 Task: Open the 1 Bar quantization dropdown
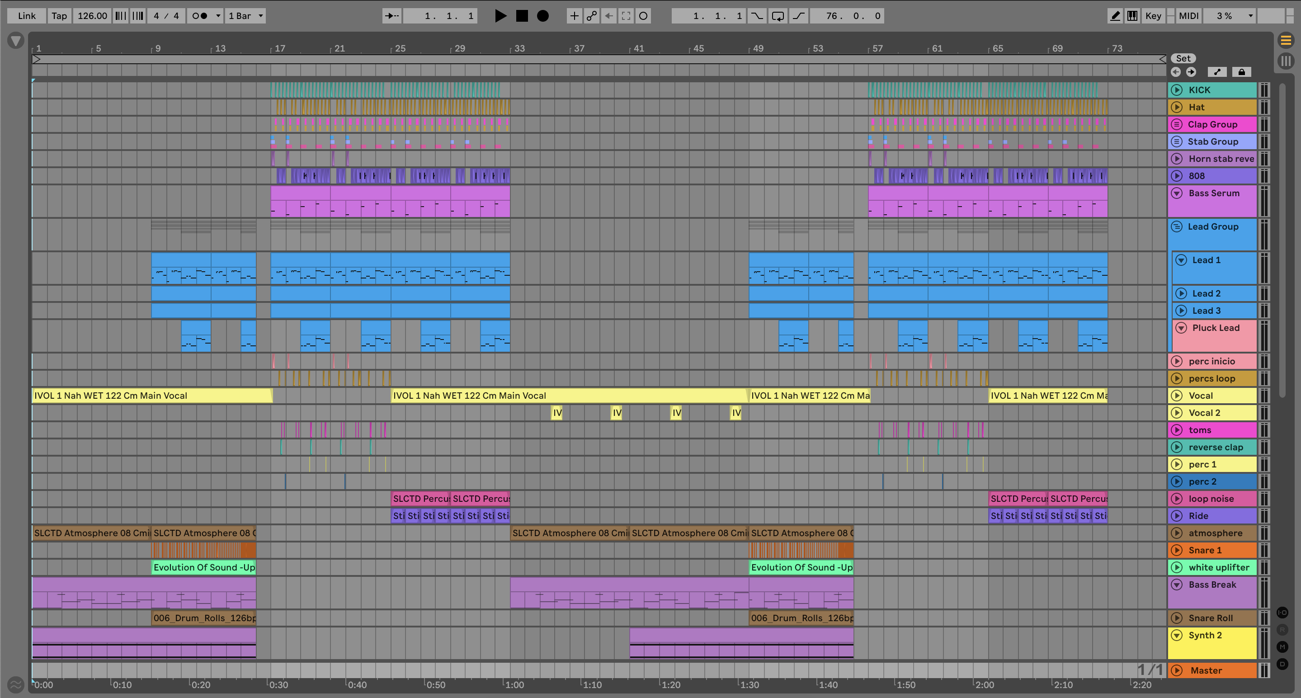coord(245,16)
